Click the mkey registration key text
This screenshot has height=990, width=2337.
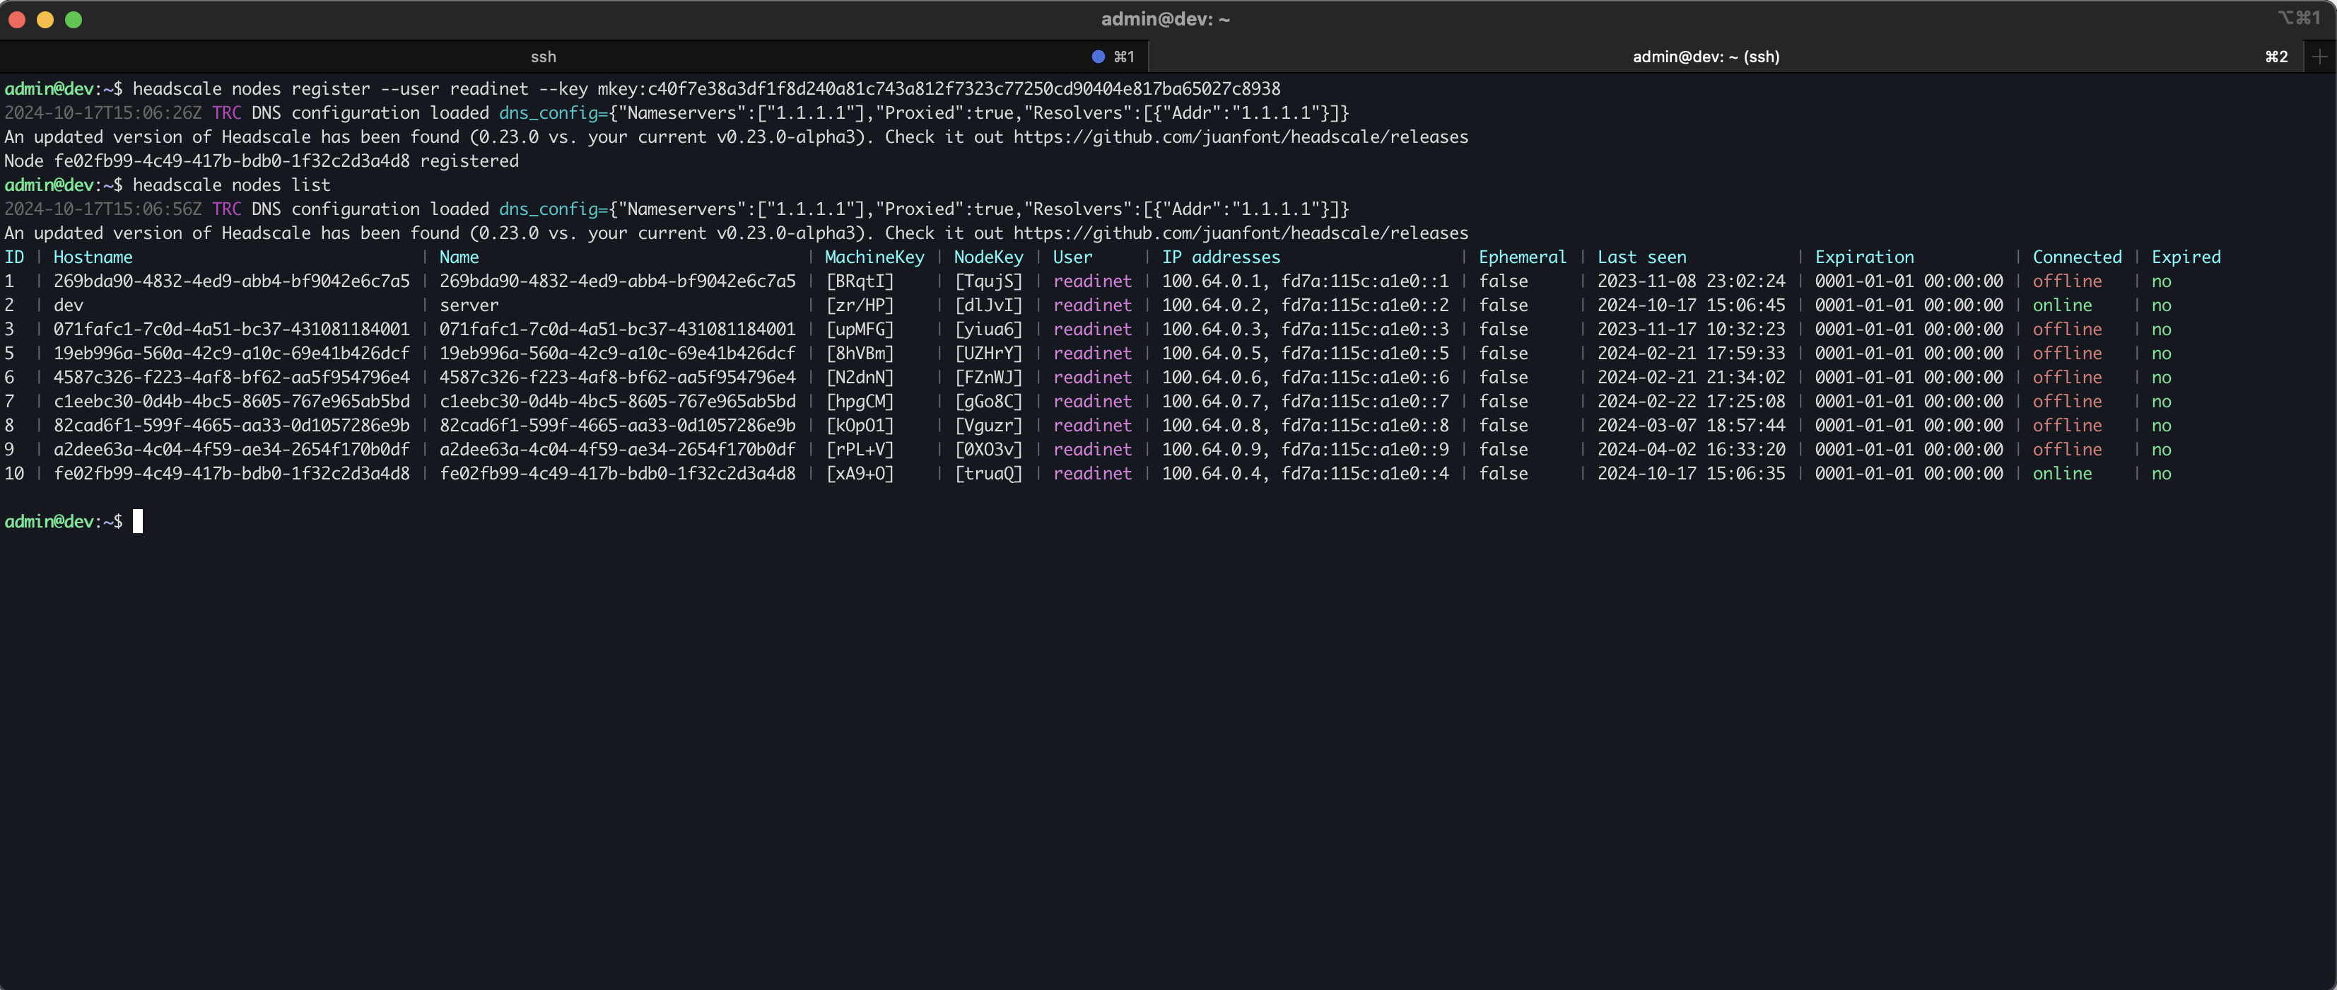coord(938,89)
